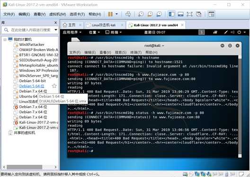
Task: Open the 选项卡(T) menu
Action: [77, 14]
